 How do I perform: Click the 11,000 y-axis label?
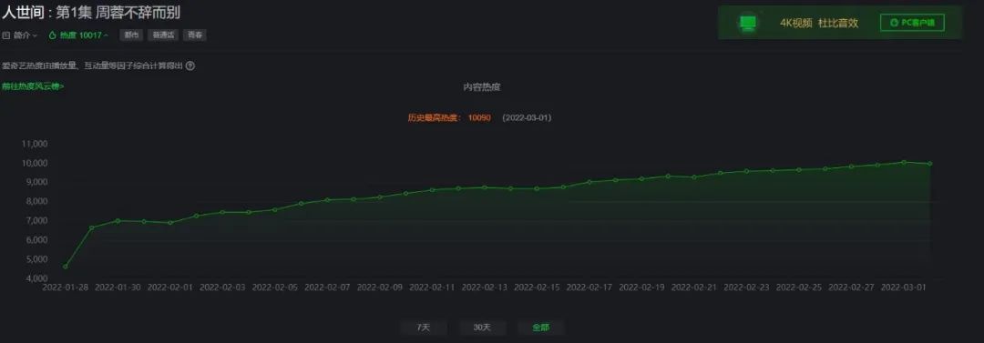pos(35,144)
